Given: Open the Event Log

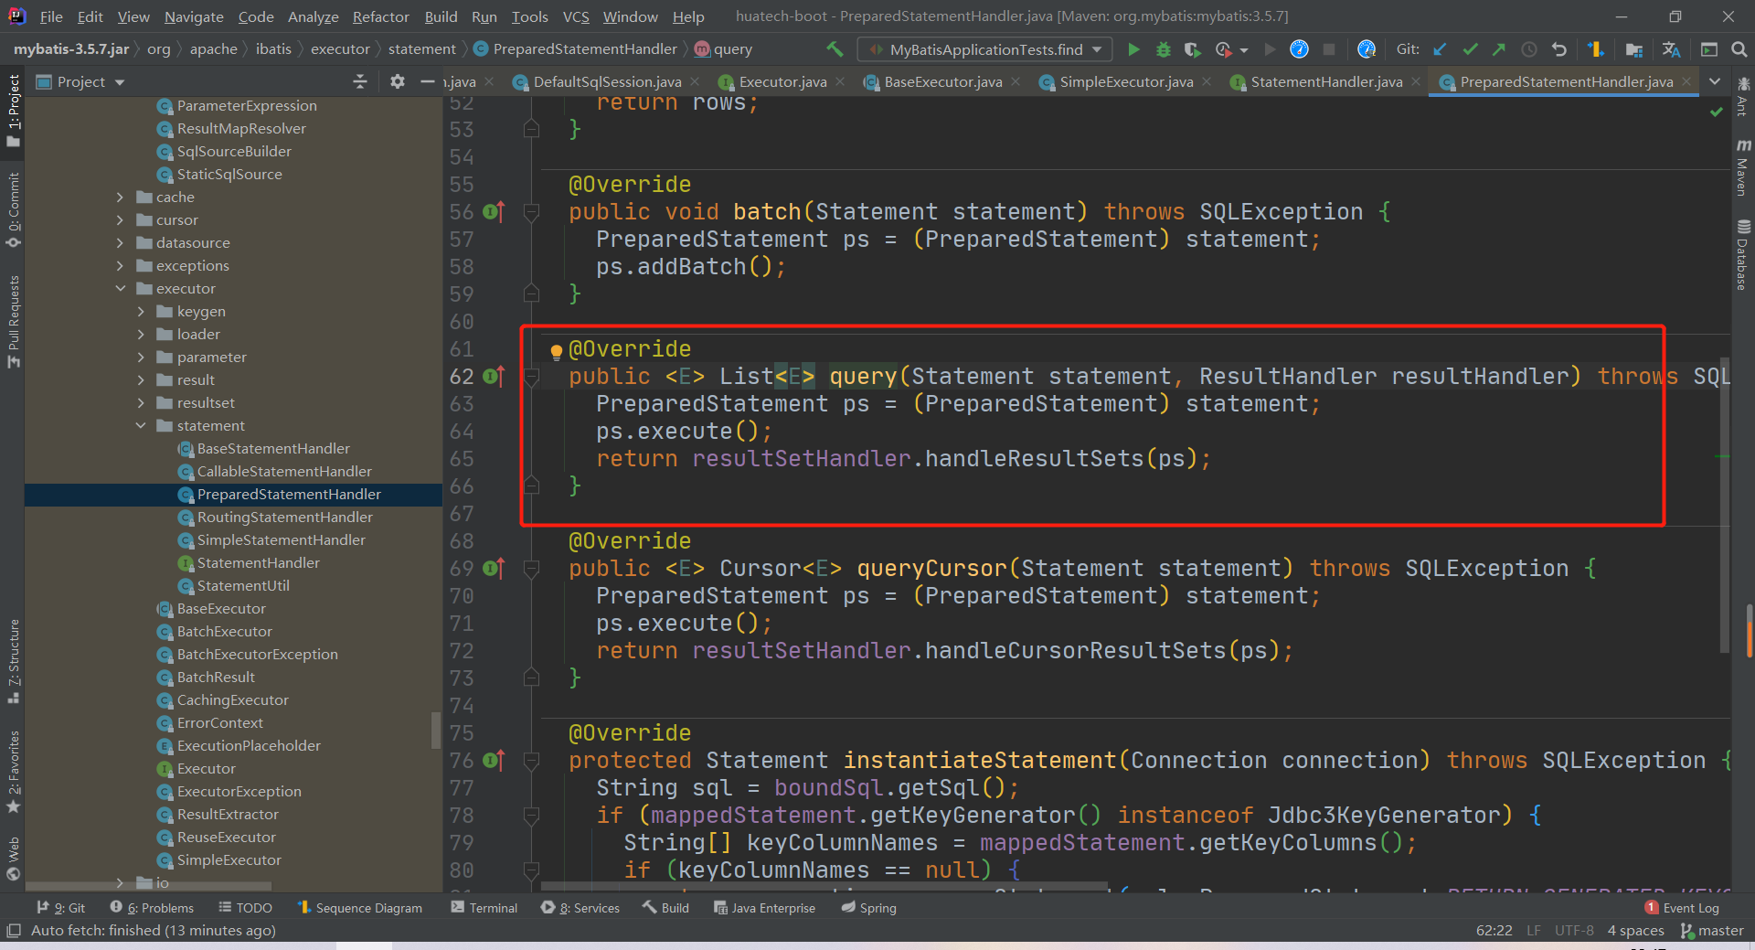Looking at the screenshot, I should point(1682,908).
